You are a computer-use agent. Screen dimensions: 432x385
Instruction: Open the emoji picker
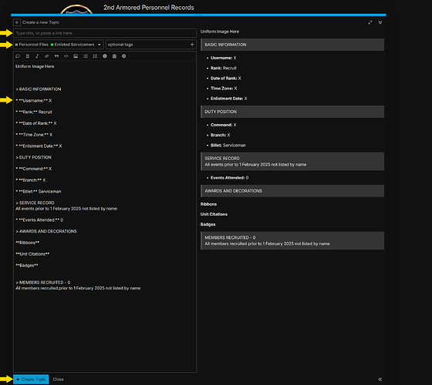[105, 56]
